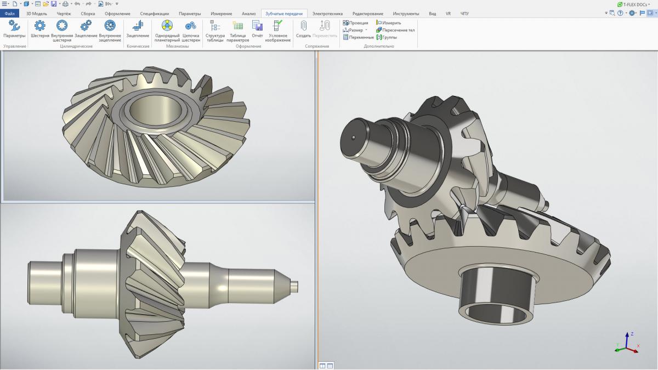658x370 pixels.
Task: Toggle the vertical split view button
Action: click(x=322, y=366)
